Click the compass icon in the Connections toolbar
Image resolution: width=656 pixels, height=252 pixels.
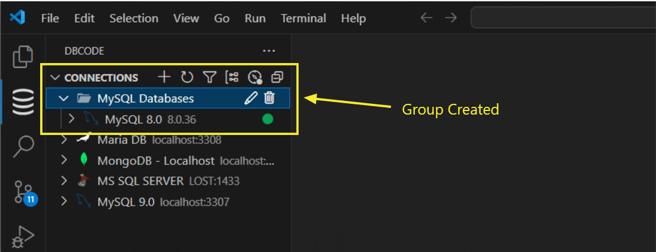(255, 77)
